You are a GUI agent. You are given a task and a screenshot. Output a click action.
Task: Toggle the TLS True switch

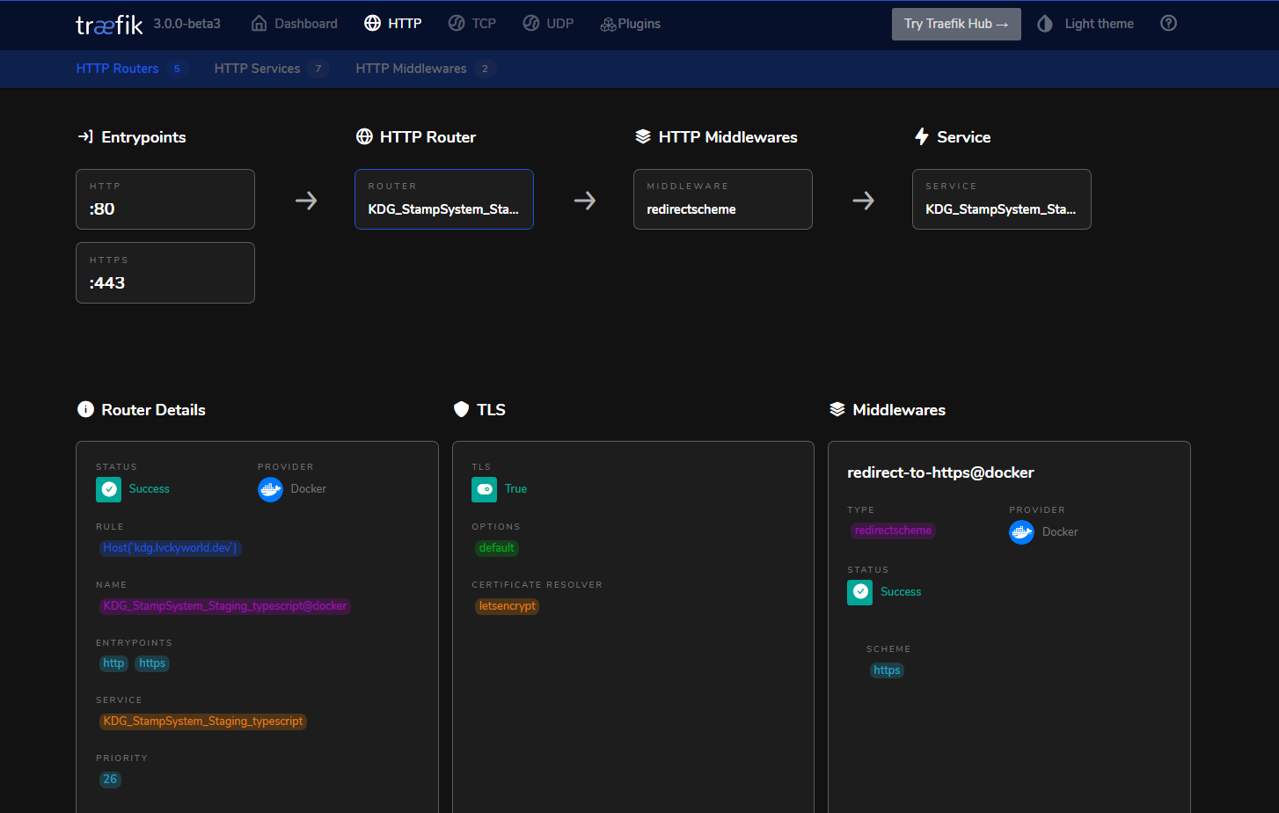point(485,489)
